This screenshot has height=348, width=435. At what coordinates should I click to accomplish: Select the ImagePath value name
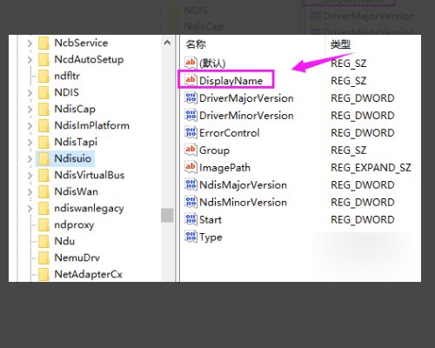tap(224, 167)
